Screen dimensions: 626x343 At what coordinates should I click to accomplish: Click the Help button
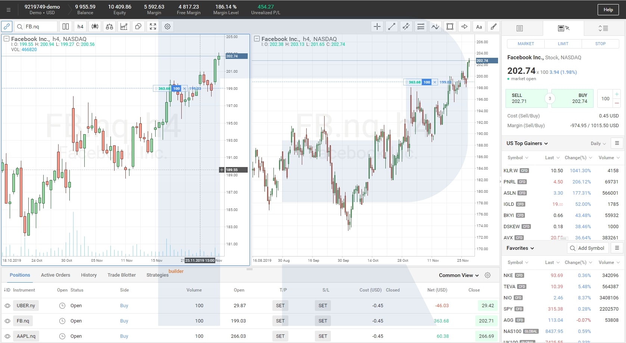tap(608, 10)
